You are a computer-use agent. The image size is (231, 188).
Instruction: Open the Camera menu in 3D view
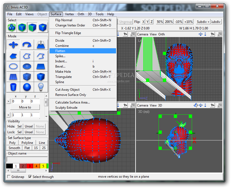click(x=142, y=105)
